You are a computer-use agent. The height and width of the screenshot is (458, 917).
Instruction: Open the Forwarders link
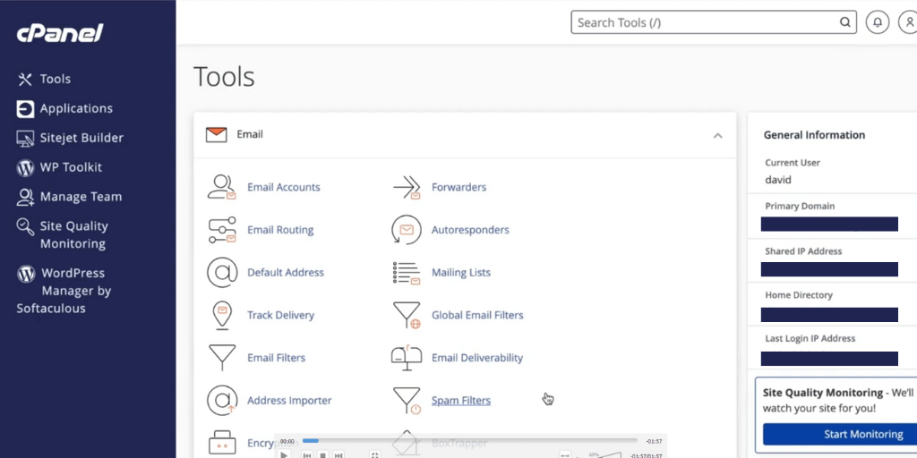(459, 187)
